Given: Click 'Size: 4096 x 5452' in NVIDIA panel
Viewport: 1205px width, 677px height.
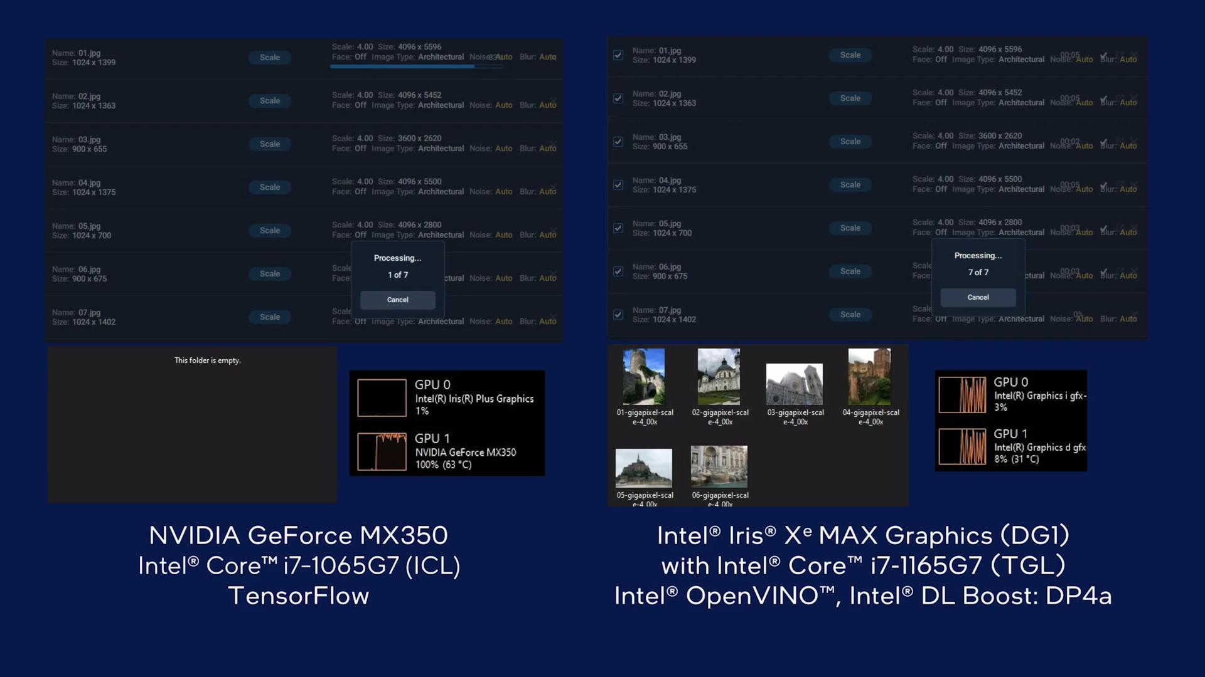Looking at the screenshot, I should click(410, 95).
